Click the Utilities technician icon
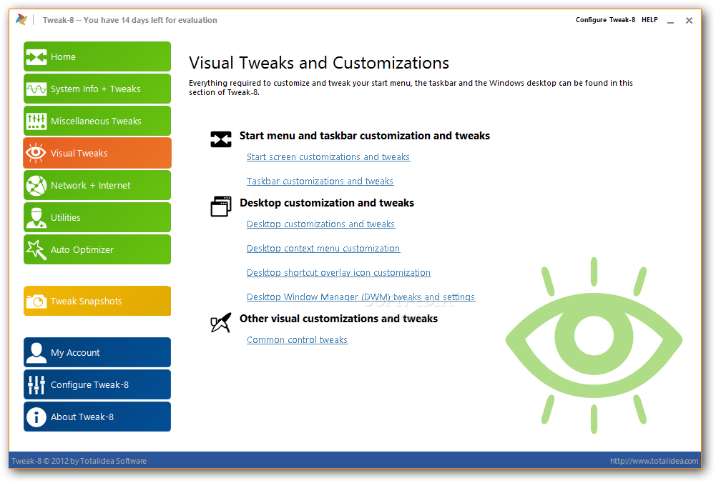 pyautogui.click(x=36, y=217)
